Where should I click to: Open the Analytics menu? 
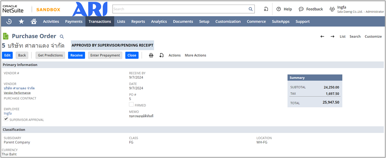[x=159, y=22]
